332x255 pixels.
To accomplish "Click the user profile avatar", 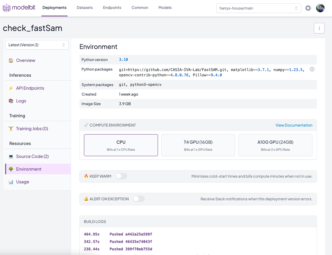I will (320, 8).
